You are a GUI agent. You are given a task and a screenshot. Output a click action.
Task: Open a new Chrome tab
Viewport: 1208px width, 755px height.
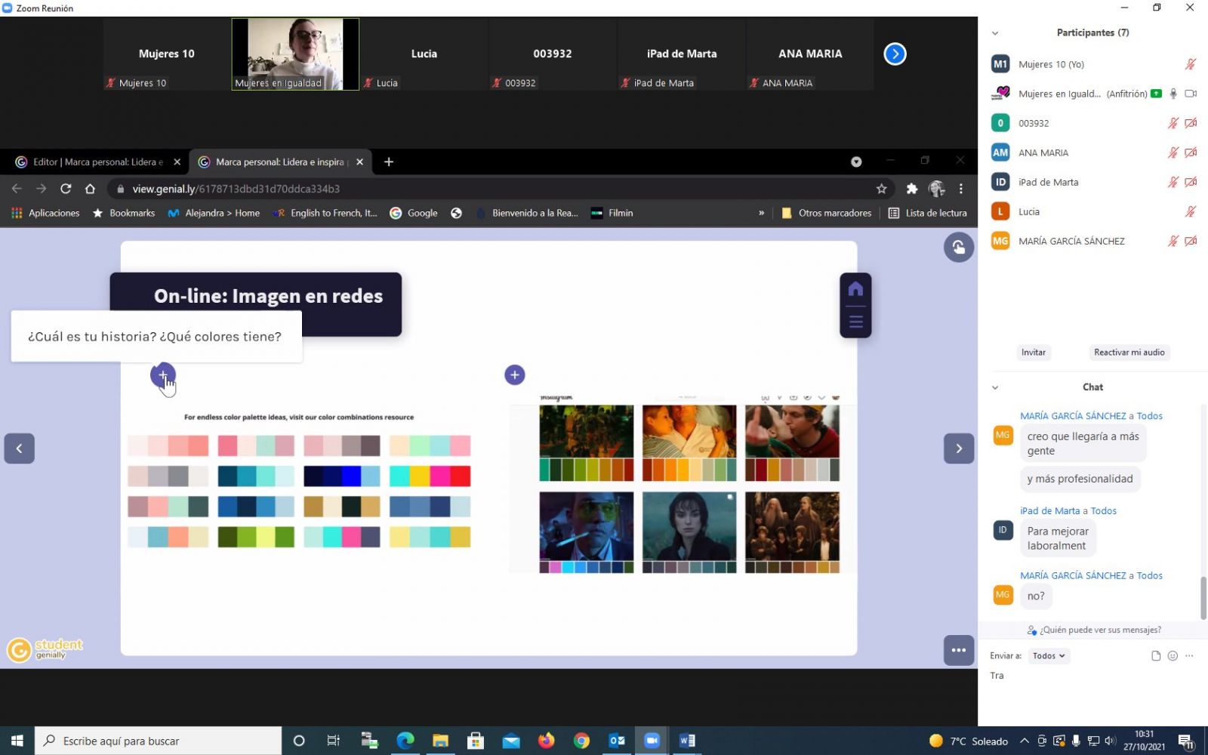tap(389, 162)
